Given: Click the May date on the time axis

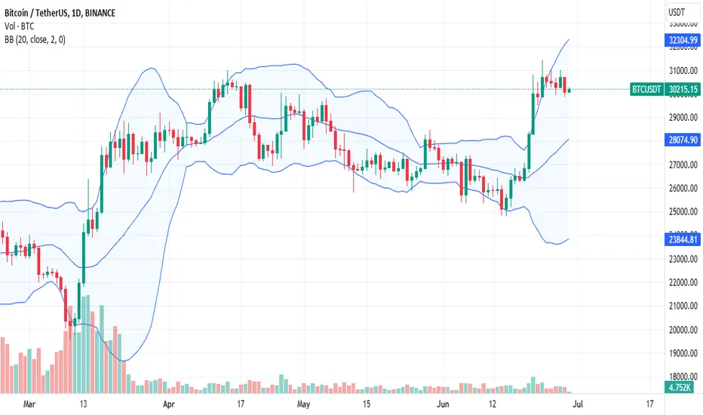Looking at the screenshot, I should tap(303, 404).
